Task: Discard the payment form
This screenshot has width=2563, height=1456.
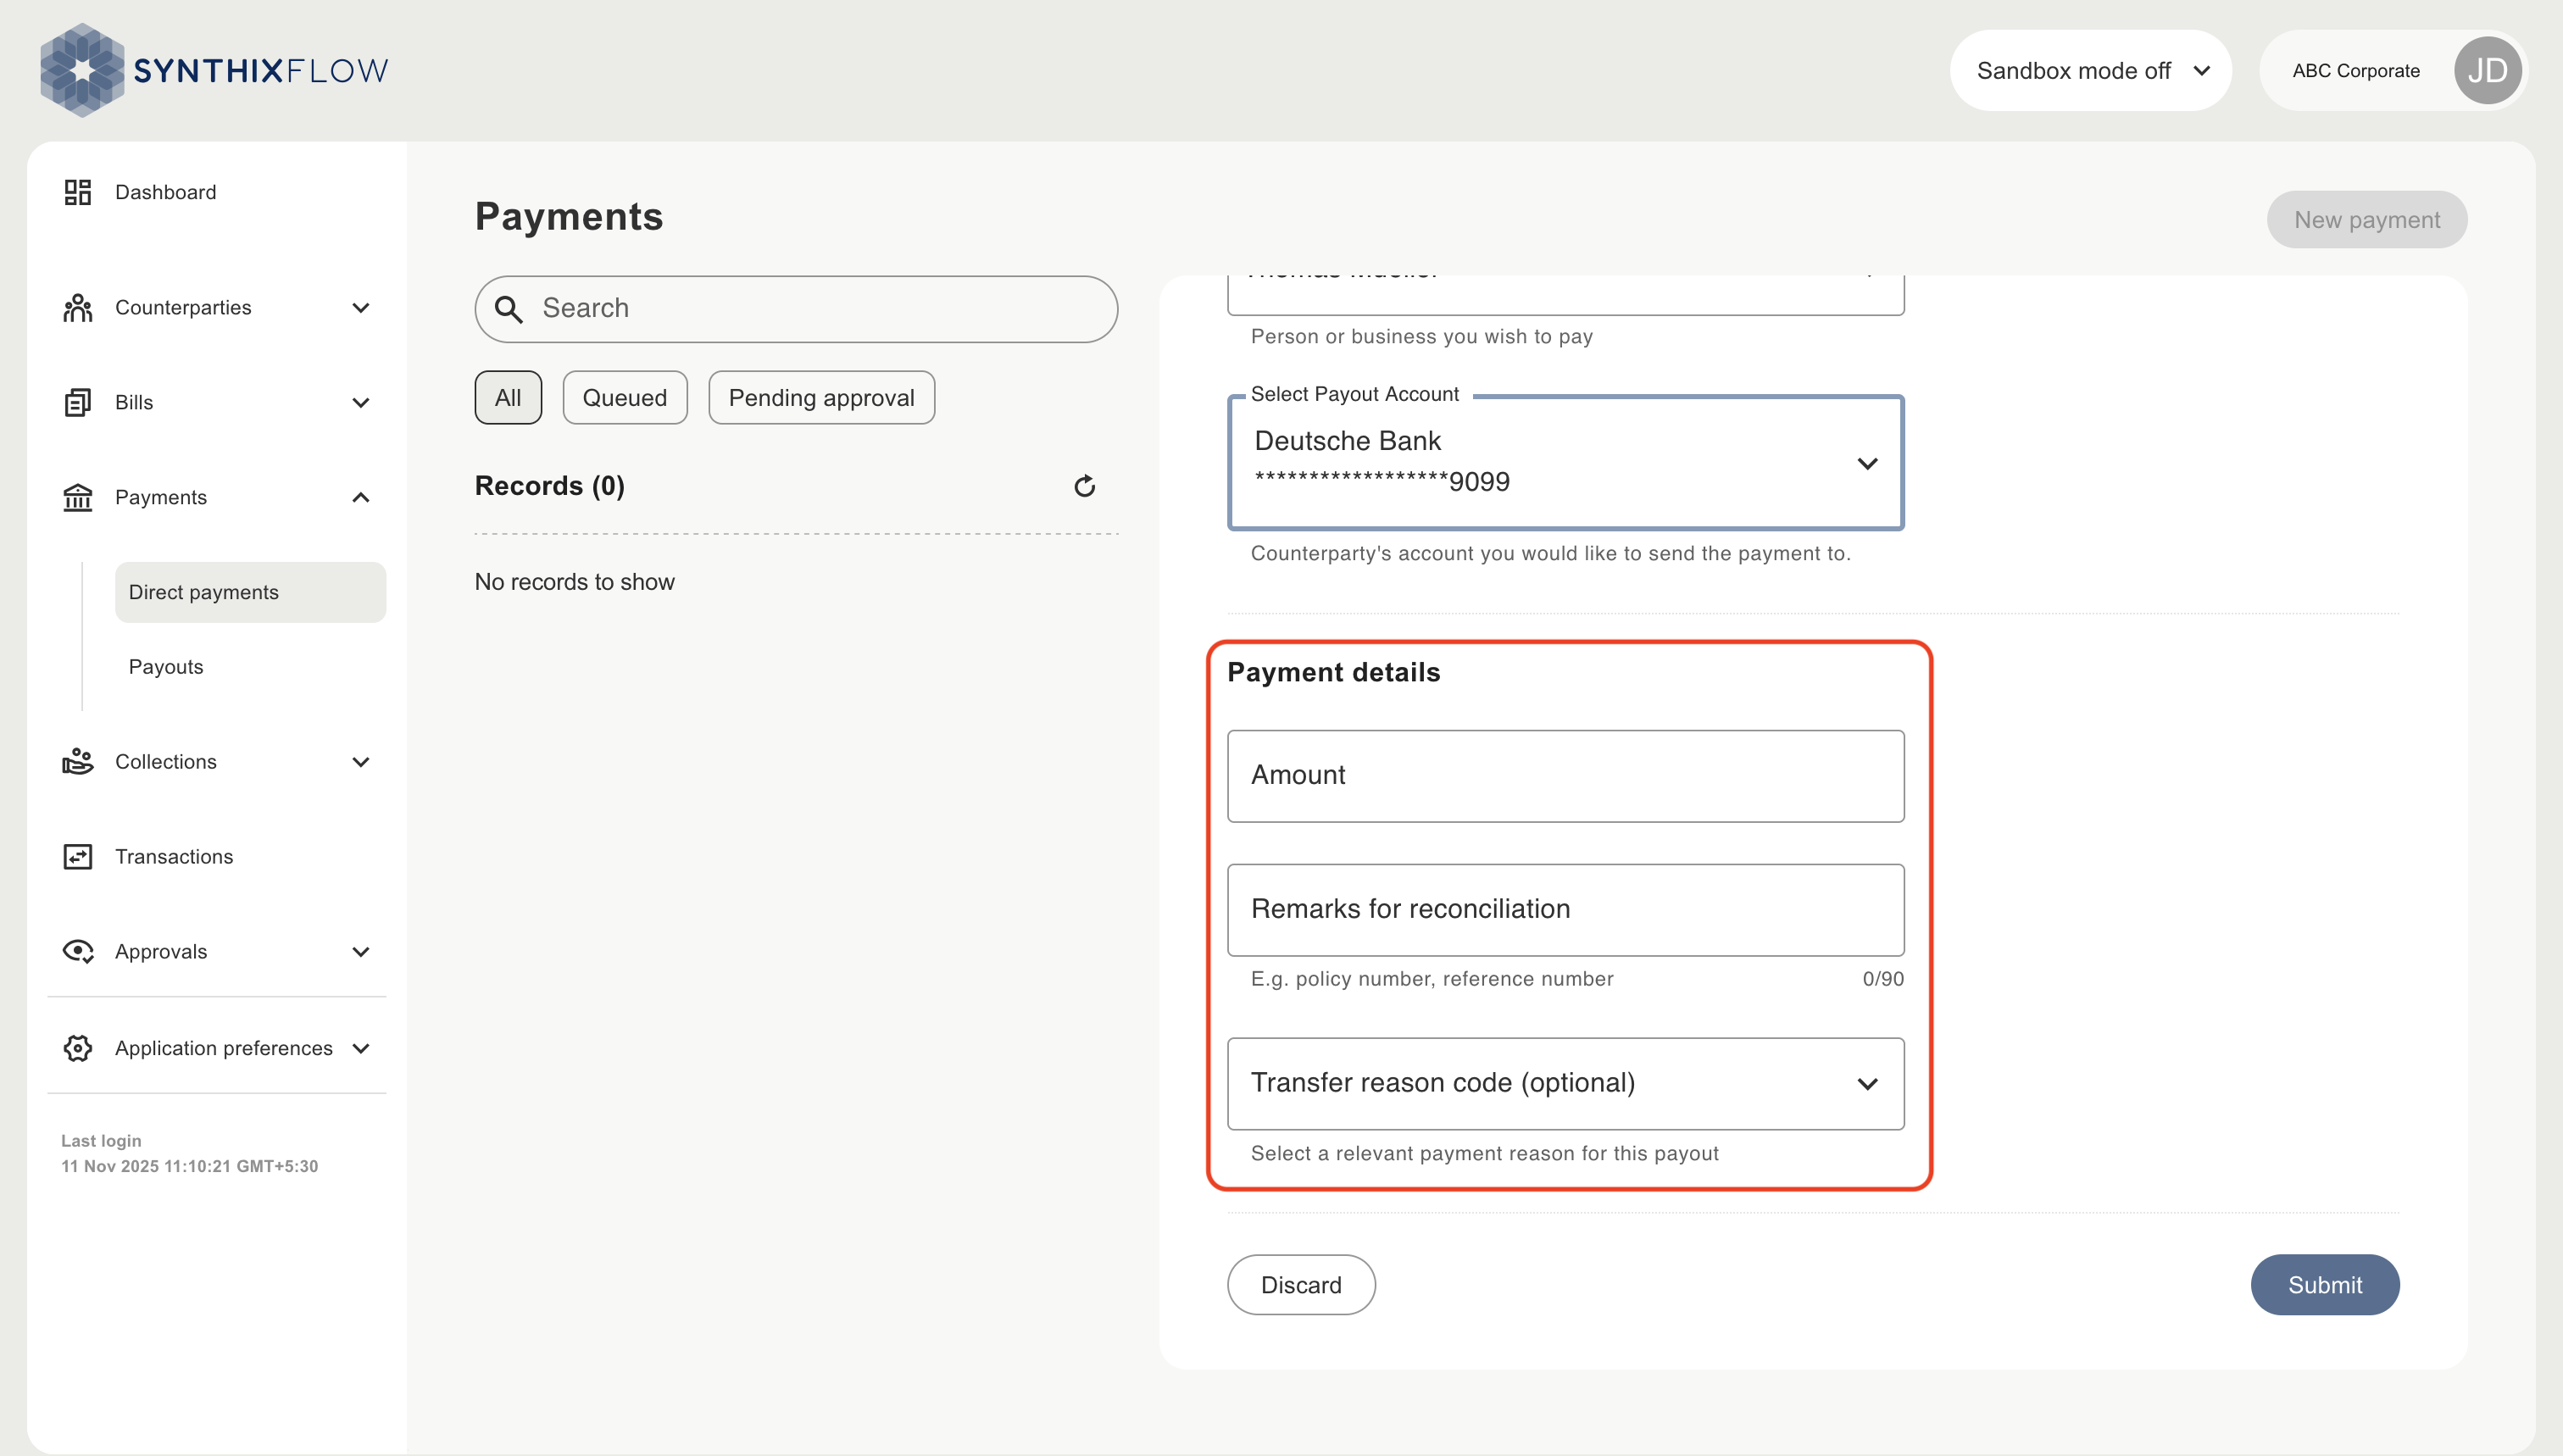Action: click(1301, 1285)
